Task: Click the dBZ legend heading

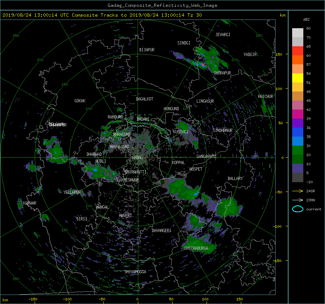Action: click(306, 19)
